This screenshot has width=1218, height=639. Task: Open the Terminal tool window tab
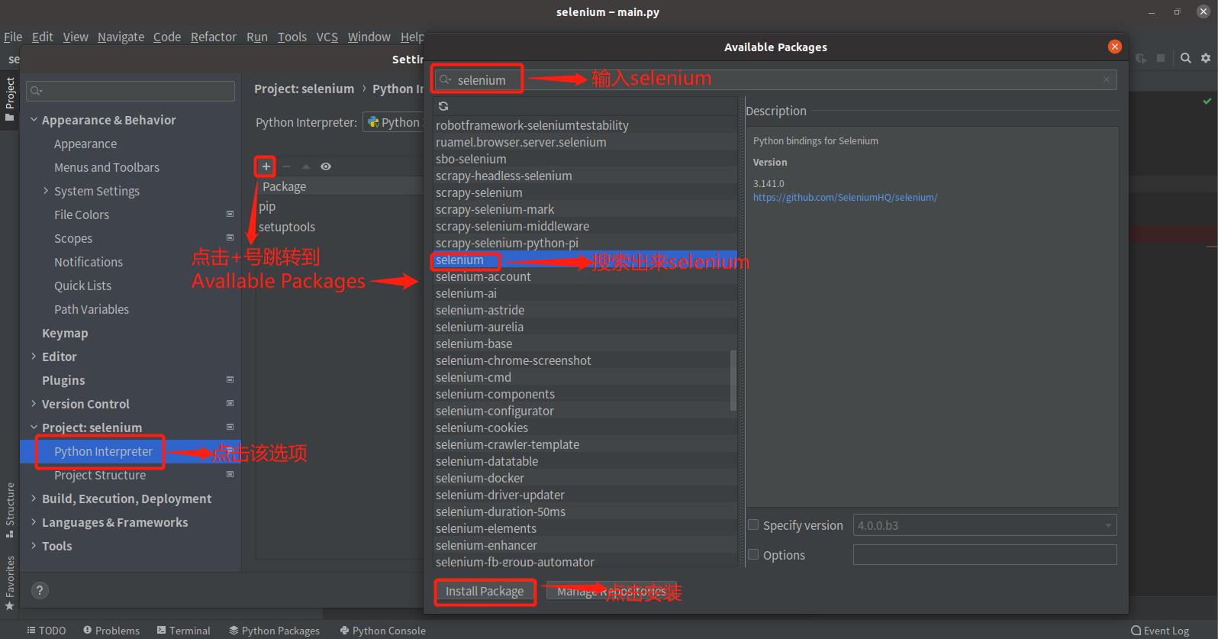(183, 631)
